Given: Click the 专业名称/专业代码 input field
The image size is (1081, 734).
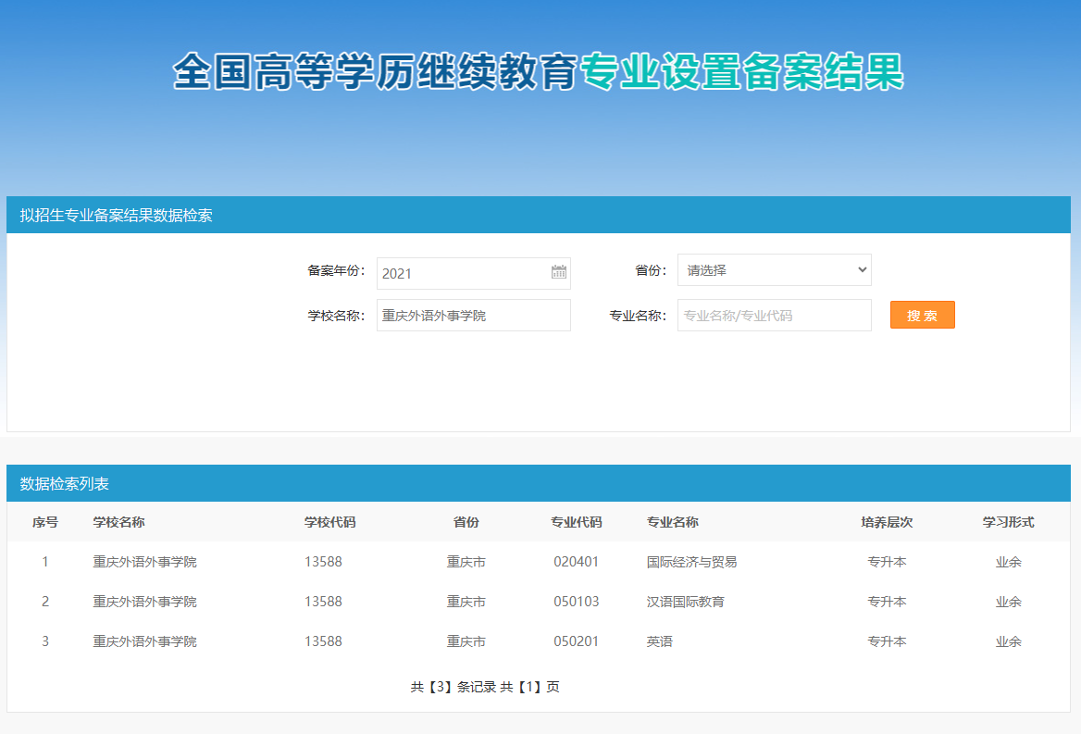Looking at the screenshot, I should [775, 315].
